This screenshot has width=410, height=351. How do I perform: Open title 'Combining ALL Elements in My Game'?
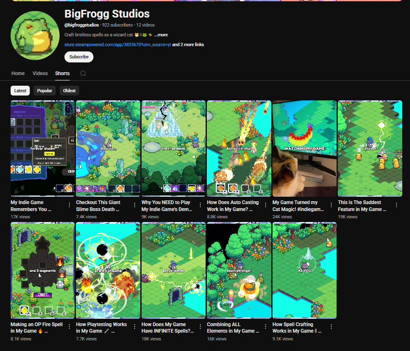233,327
